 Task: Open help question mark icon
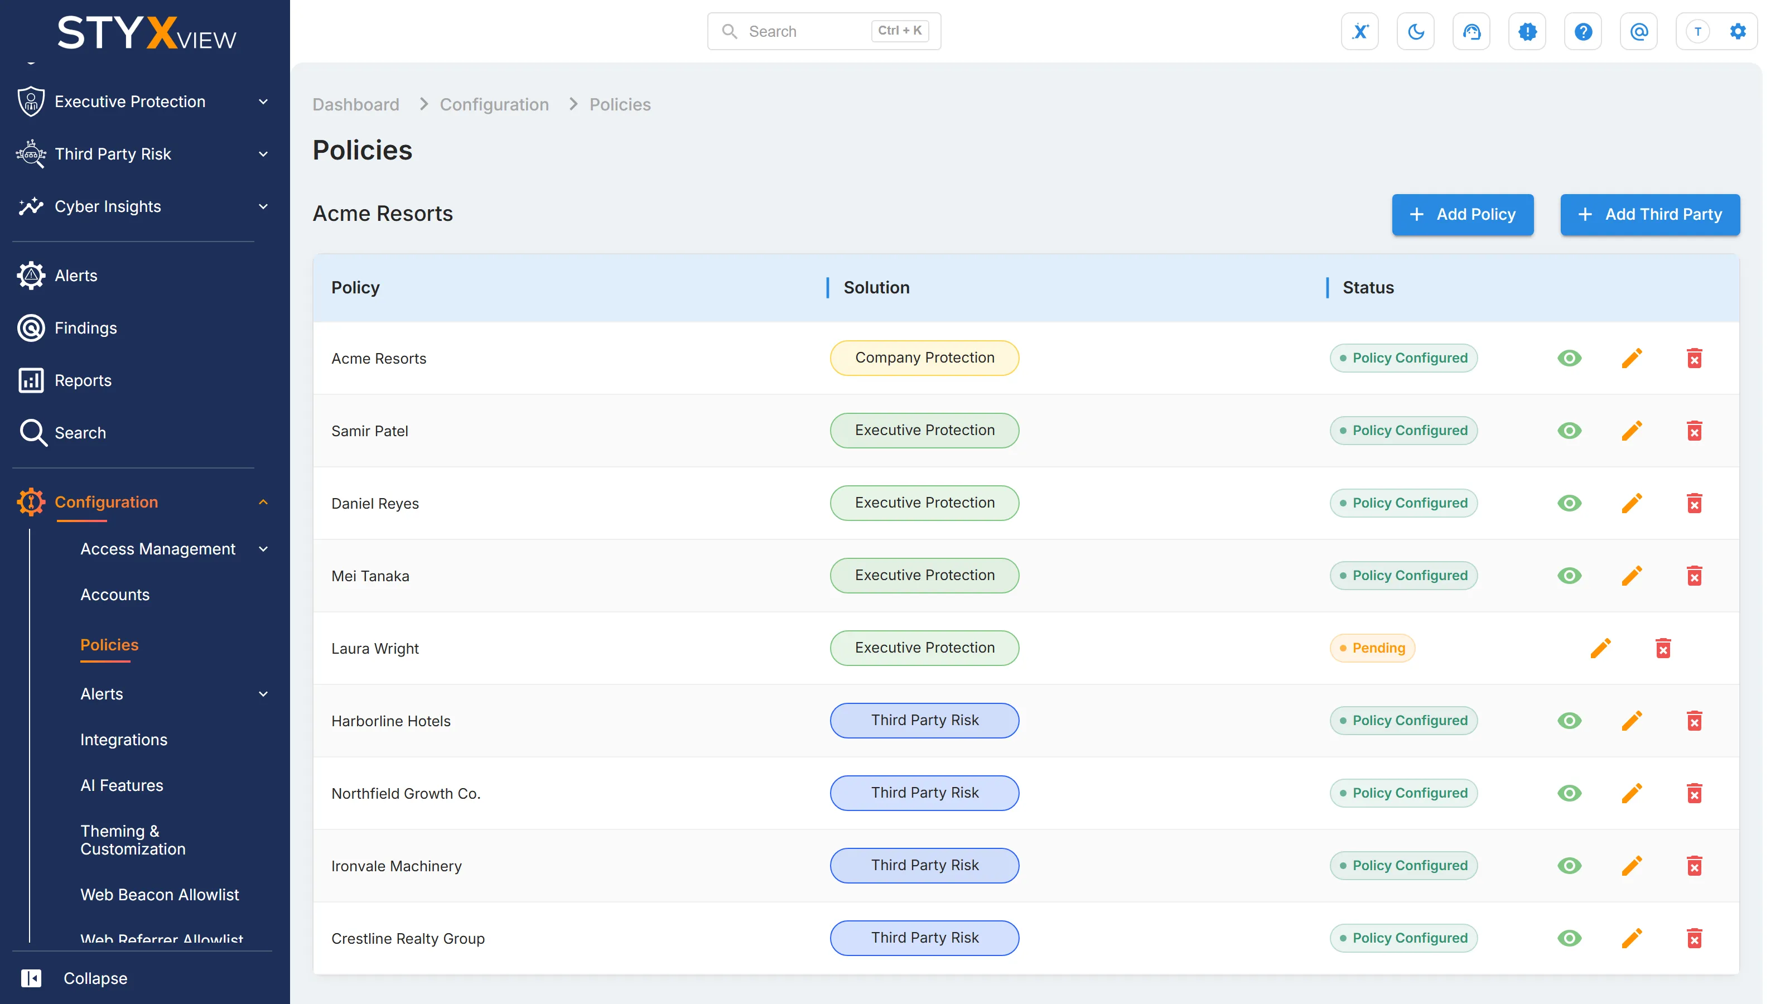[1583, 31]
